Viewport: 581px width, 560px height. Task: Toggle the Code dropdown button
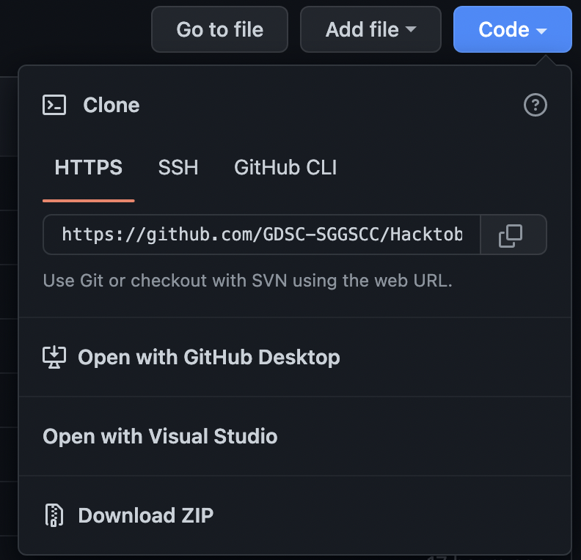click(513, 29)
